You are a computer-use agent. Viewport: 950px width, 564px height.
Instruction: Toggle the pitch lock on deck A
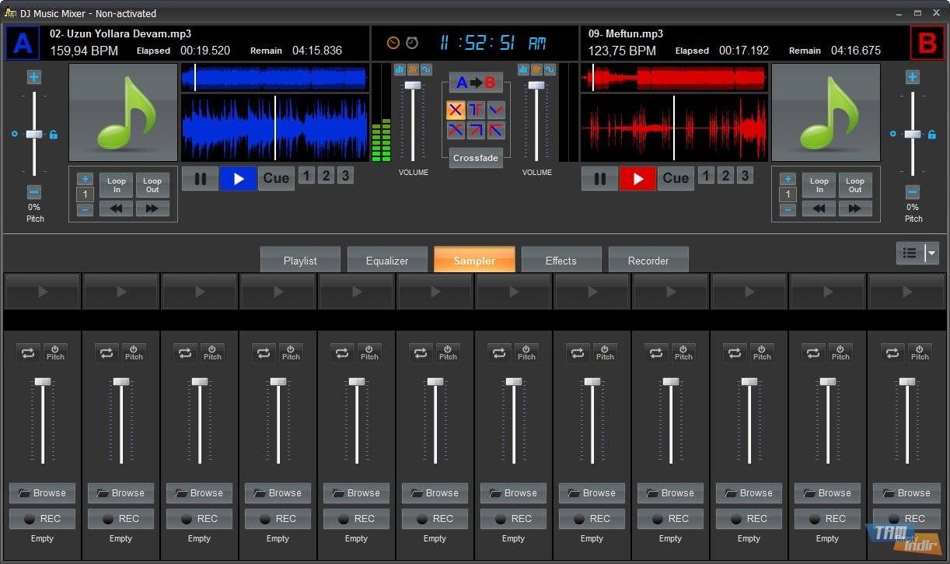click(53, 135)
